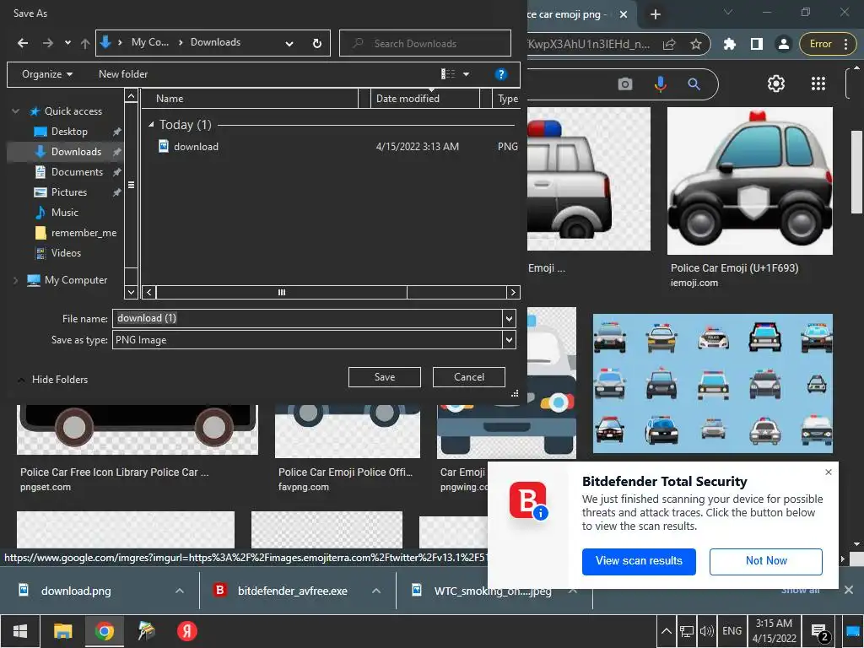864x648 pixels.
Task: Open Chrome profile avatar icon
Action: (x=783, y=44)
